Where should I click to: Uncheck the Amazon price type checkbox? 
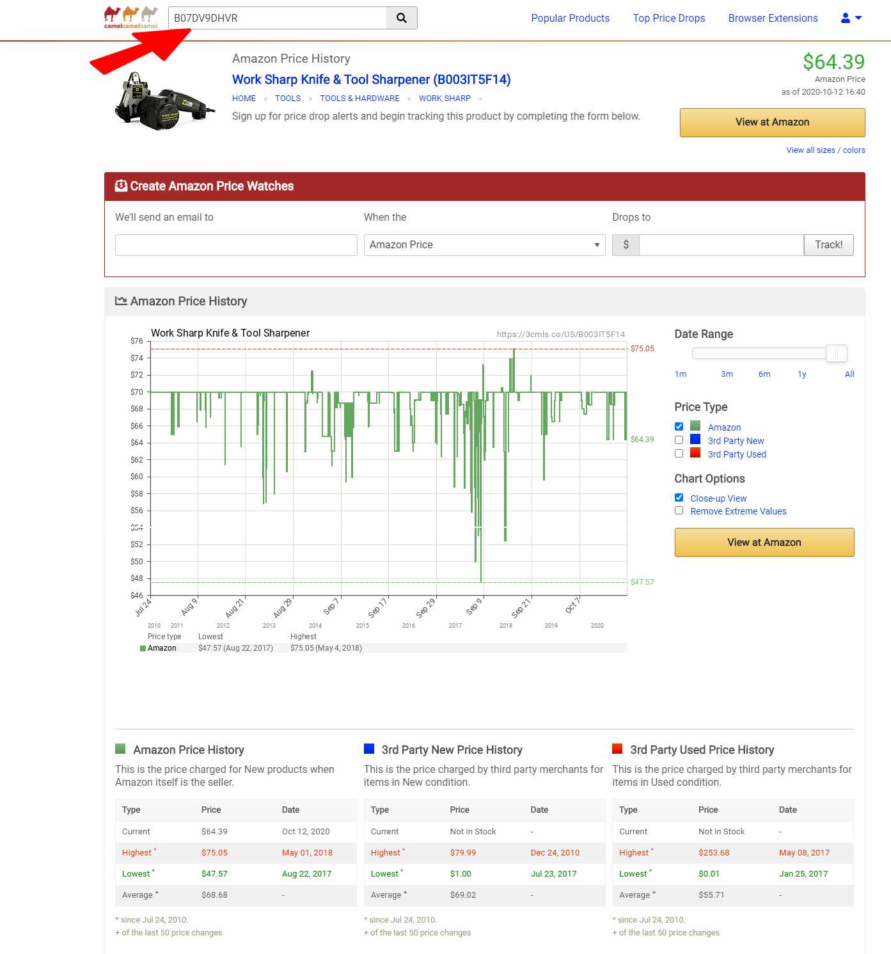679,427
